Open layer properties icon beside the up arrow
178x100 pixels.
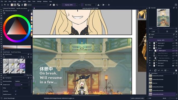pyautogui.click(x=165, y=70)
